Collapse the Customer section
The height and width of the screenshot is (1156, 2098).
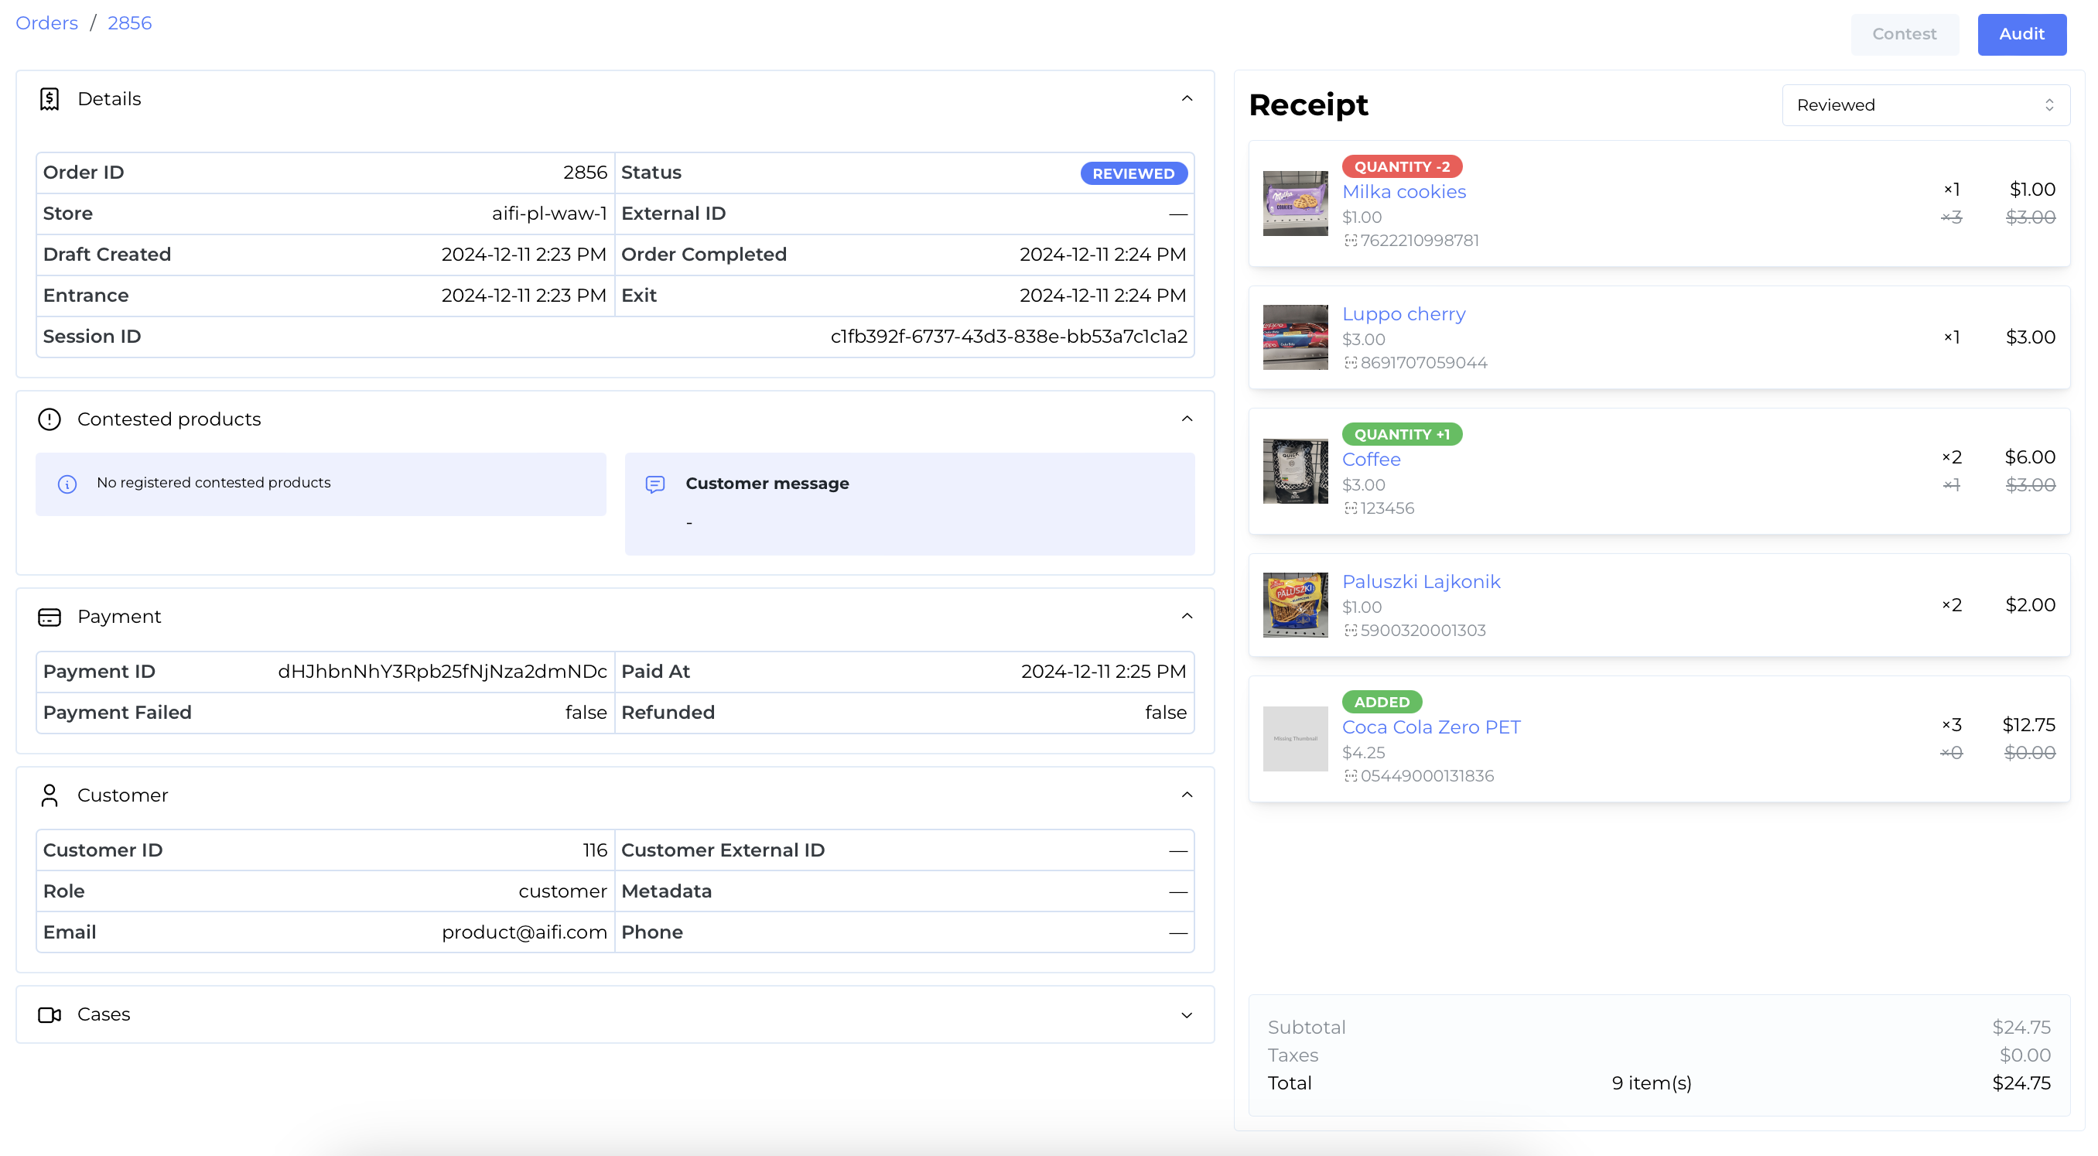[x=1187, y=795]
